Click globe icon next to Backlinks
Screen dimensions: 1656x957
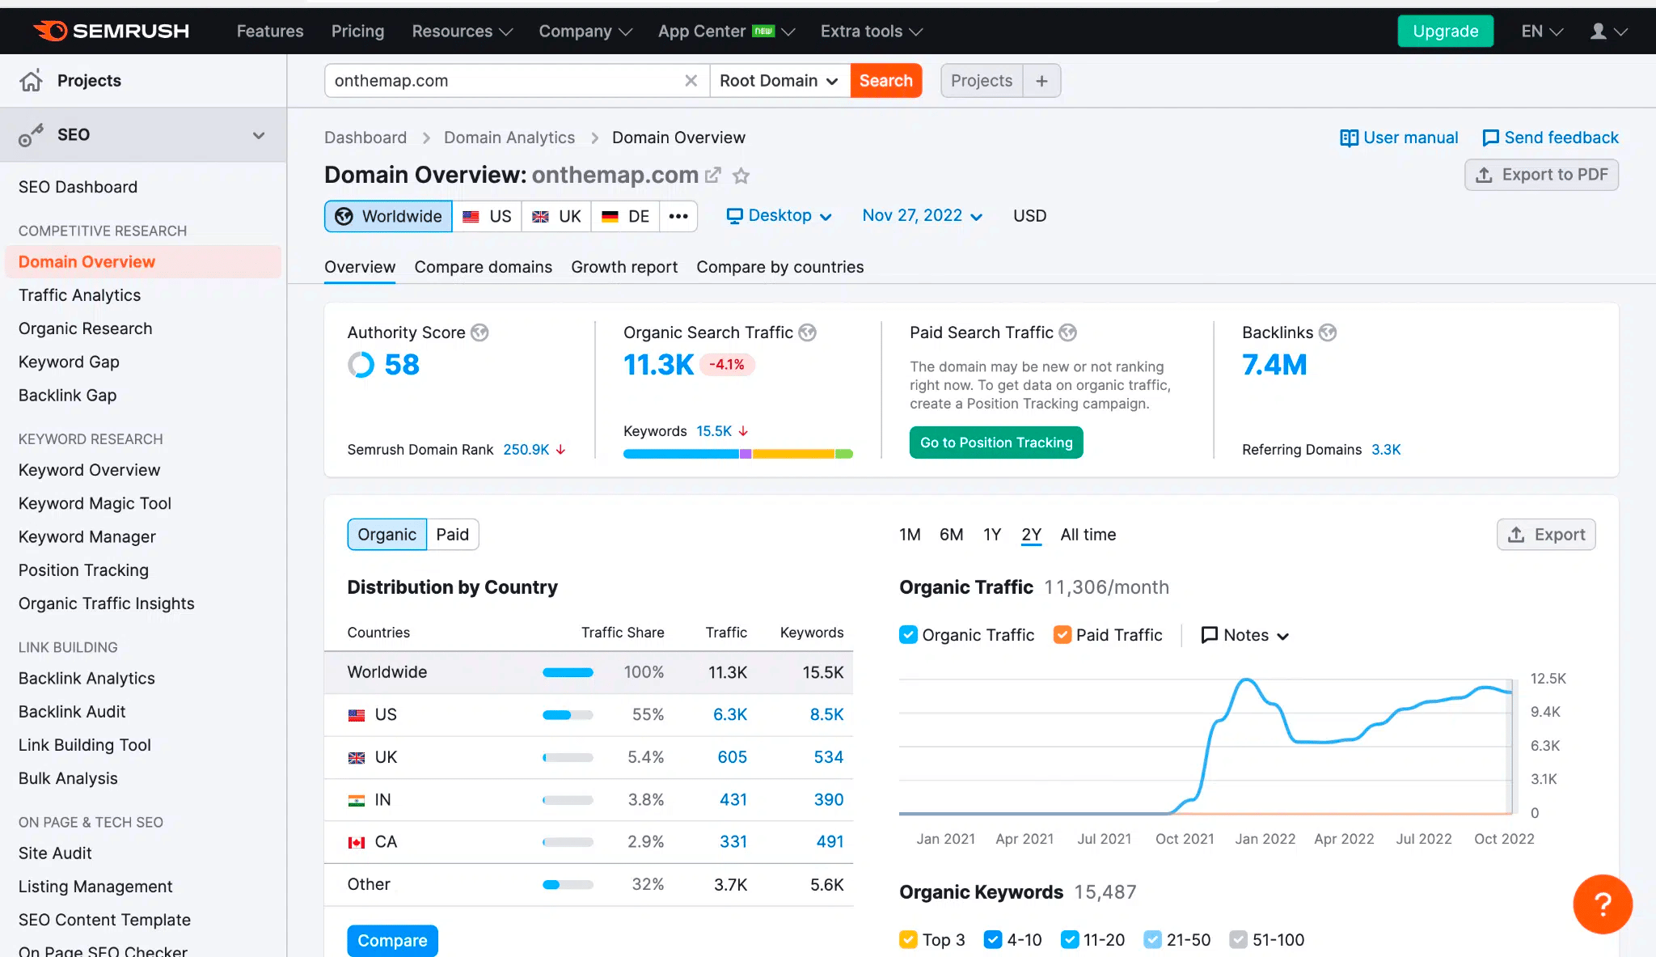click(x=1327, y=332)
